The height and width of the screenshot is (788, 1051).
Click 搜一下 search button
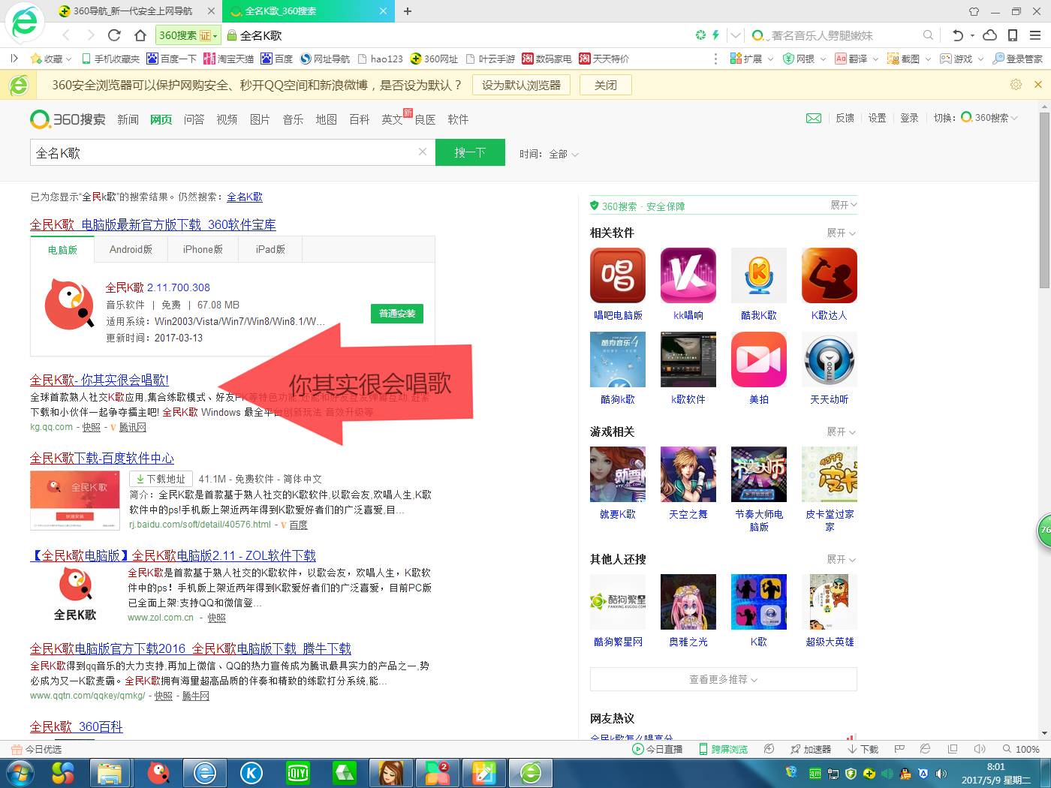pos(470,152)
